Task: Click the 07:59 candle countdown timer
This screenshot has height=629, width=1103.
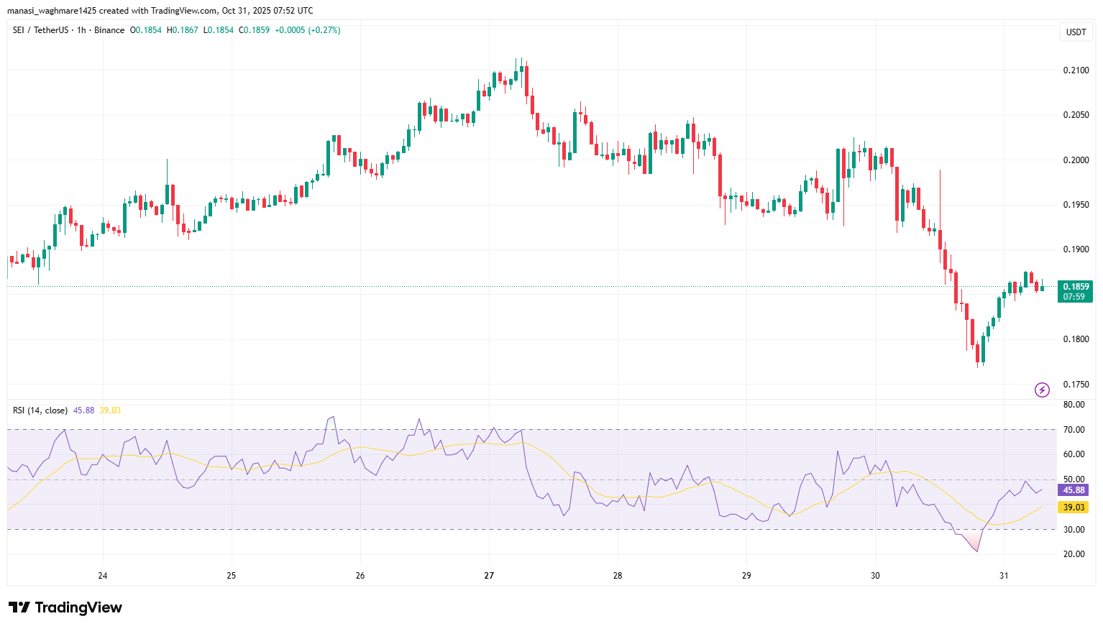Action: (x=1074, y=297)
